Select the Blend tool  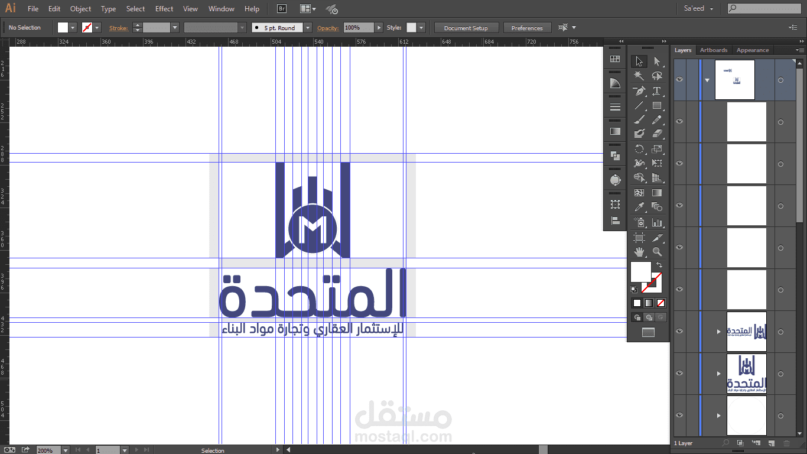pyautogui.click(x=657, y=207)
